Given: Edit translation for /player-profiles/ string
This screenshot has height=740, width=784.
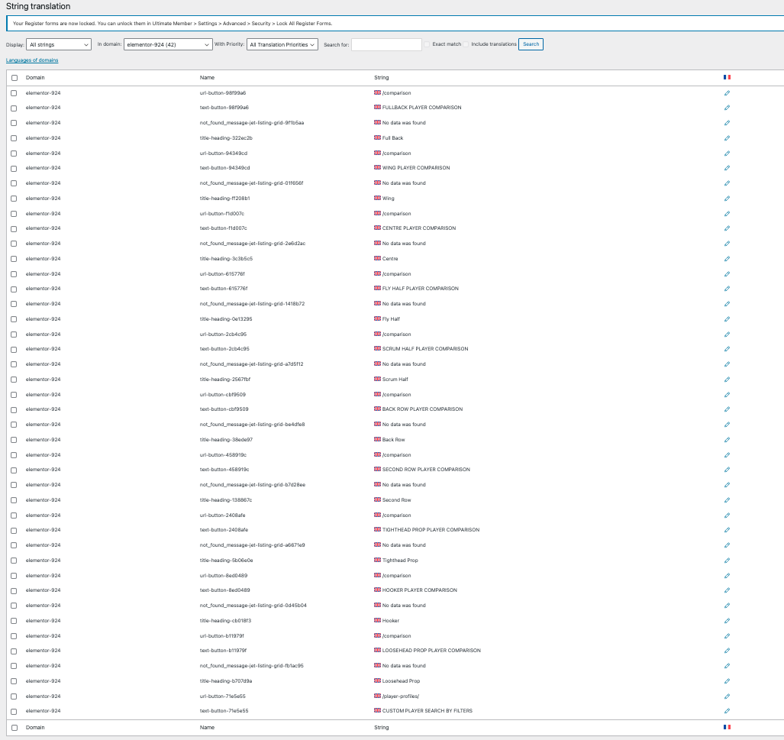Looking at the screenshot, I should pos(727,696).
